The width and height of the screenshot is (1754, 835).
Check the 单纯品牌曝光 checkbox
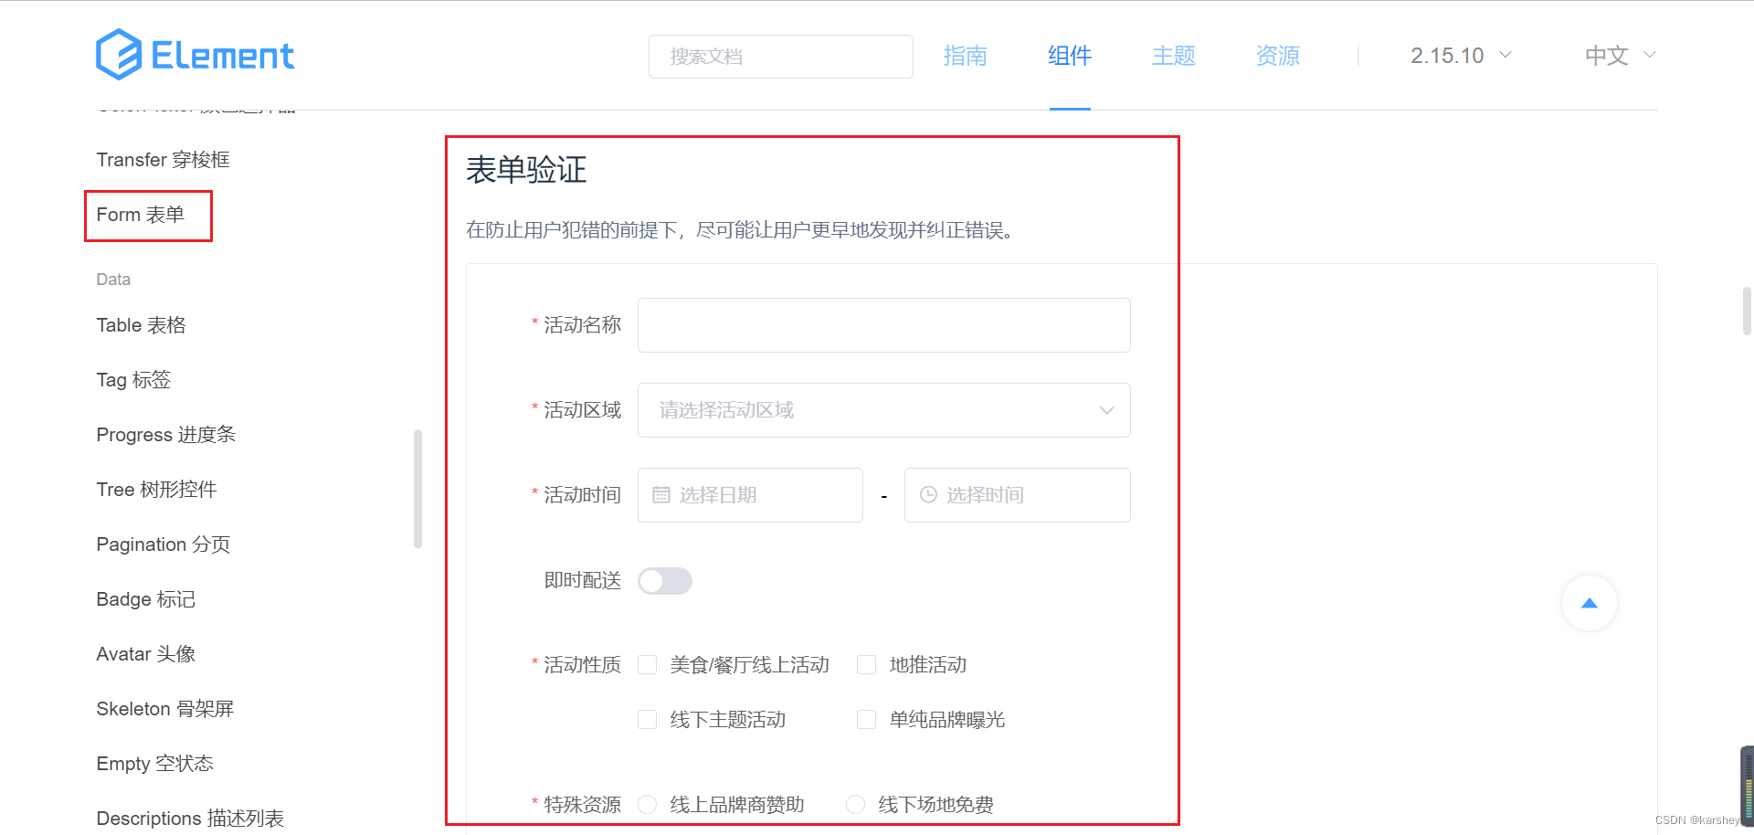pos(866,720)
